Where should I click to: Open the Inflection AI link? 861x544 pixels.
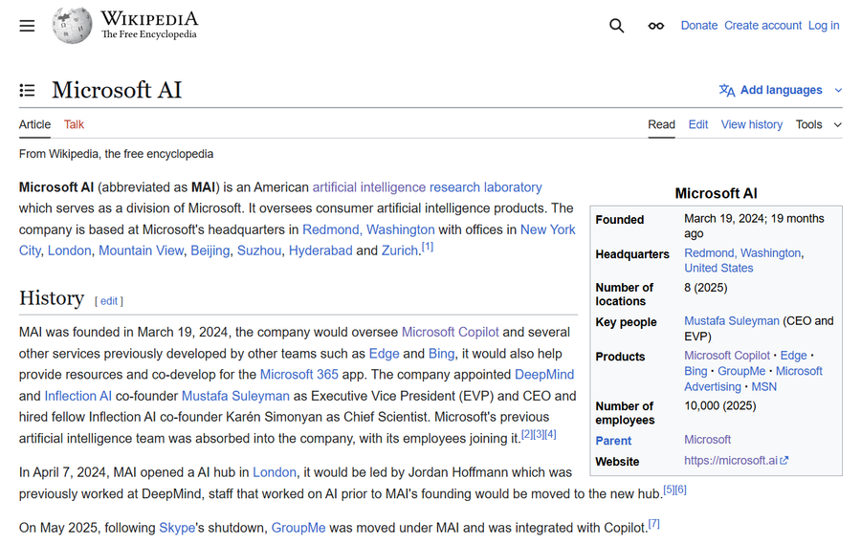pos(78,396)
